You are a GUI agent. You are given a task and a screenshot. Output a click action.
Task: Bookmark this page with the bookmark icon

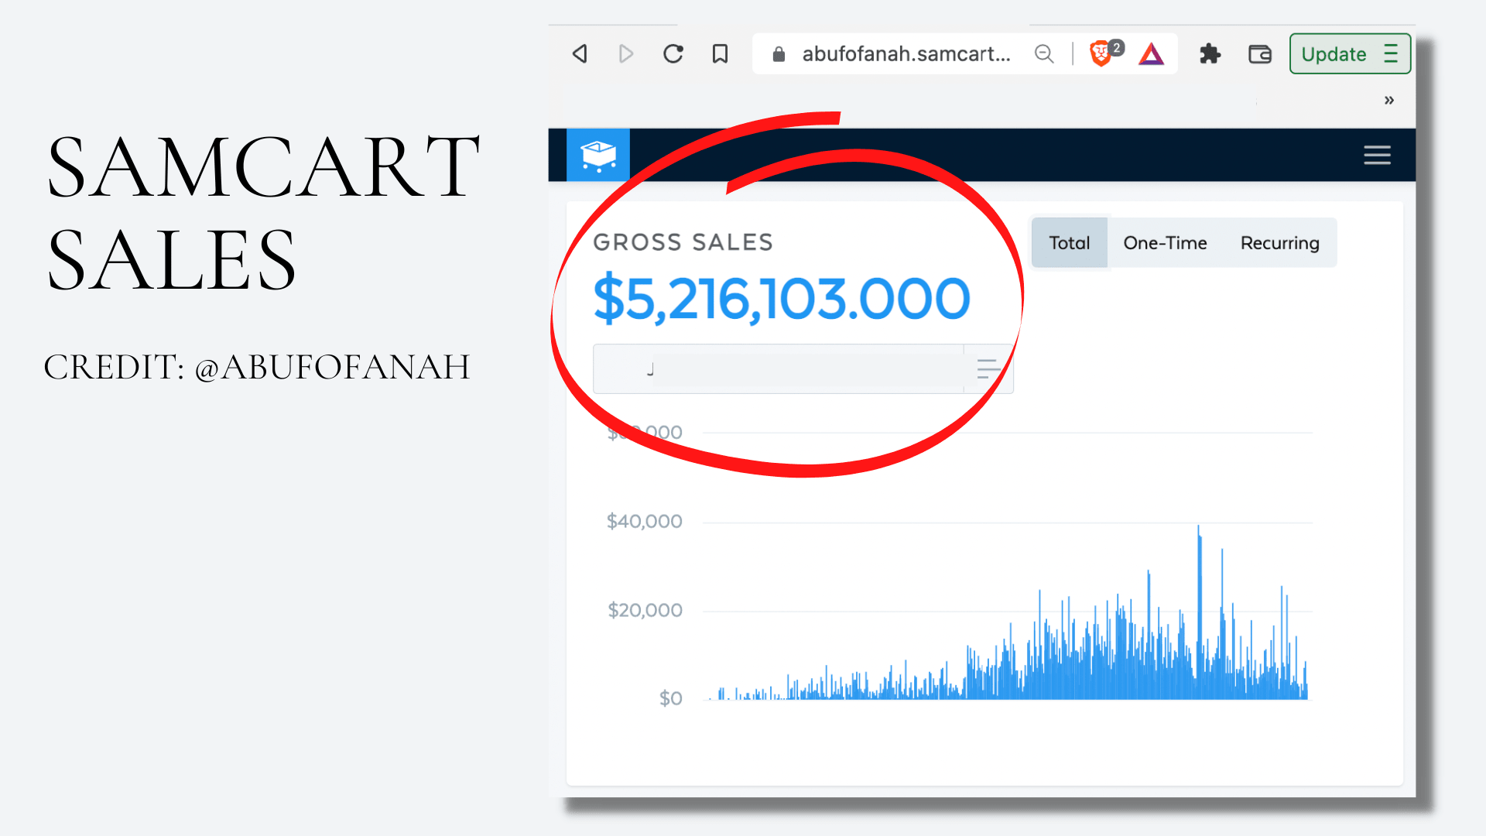pos(720,53)
